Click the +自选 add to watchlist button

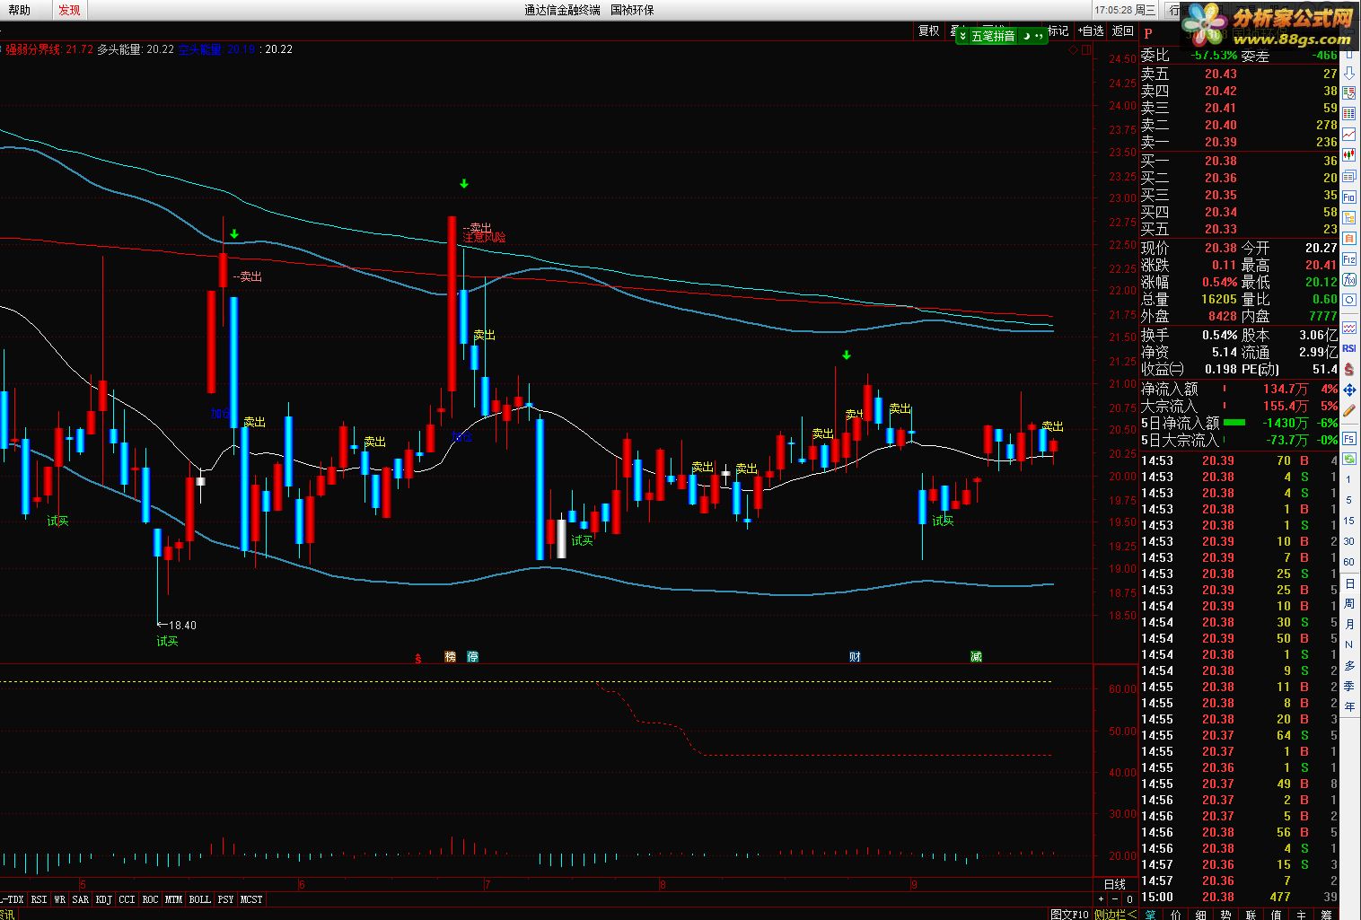pos(1090,31)
